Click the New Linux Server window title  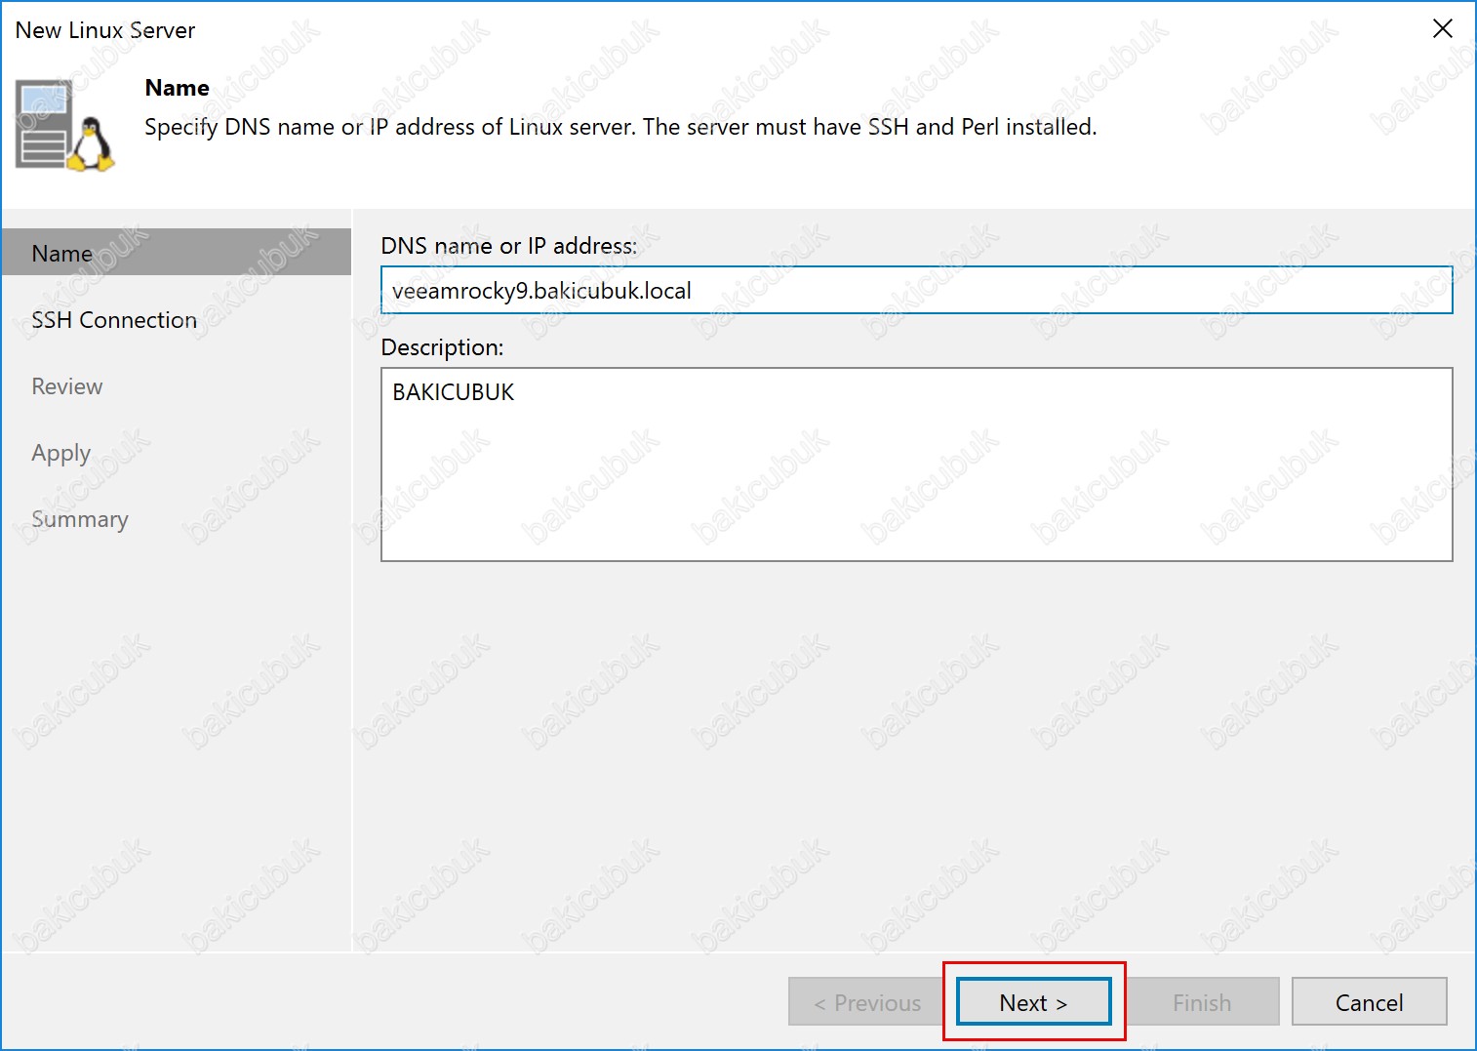click(105, 30)
